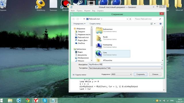
Task: Click the Notepad text scrollbar down arrow
Action: 164,90
